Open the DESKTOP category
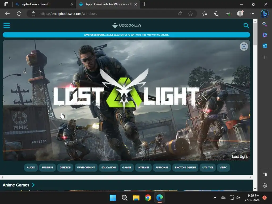Image resolution: width=272 pixels, height=204 pixels. 65,168
